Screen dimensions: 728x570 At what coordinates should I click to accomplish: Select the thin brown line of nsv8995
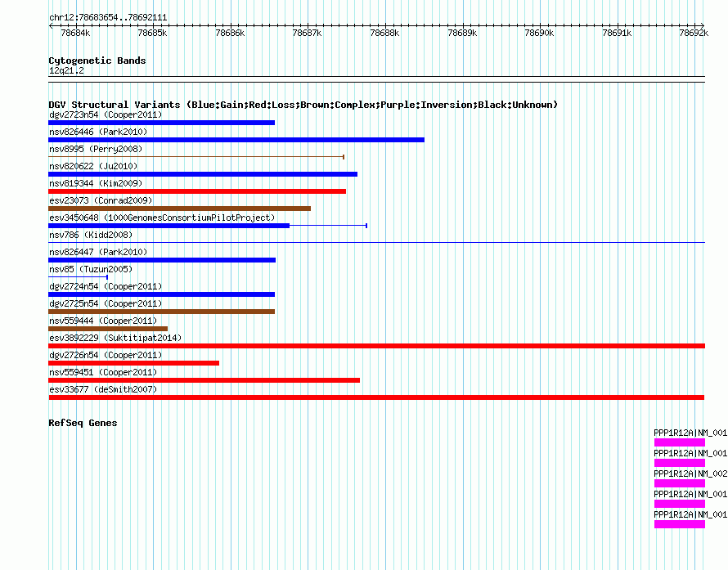pos(196,157)
